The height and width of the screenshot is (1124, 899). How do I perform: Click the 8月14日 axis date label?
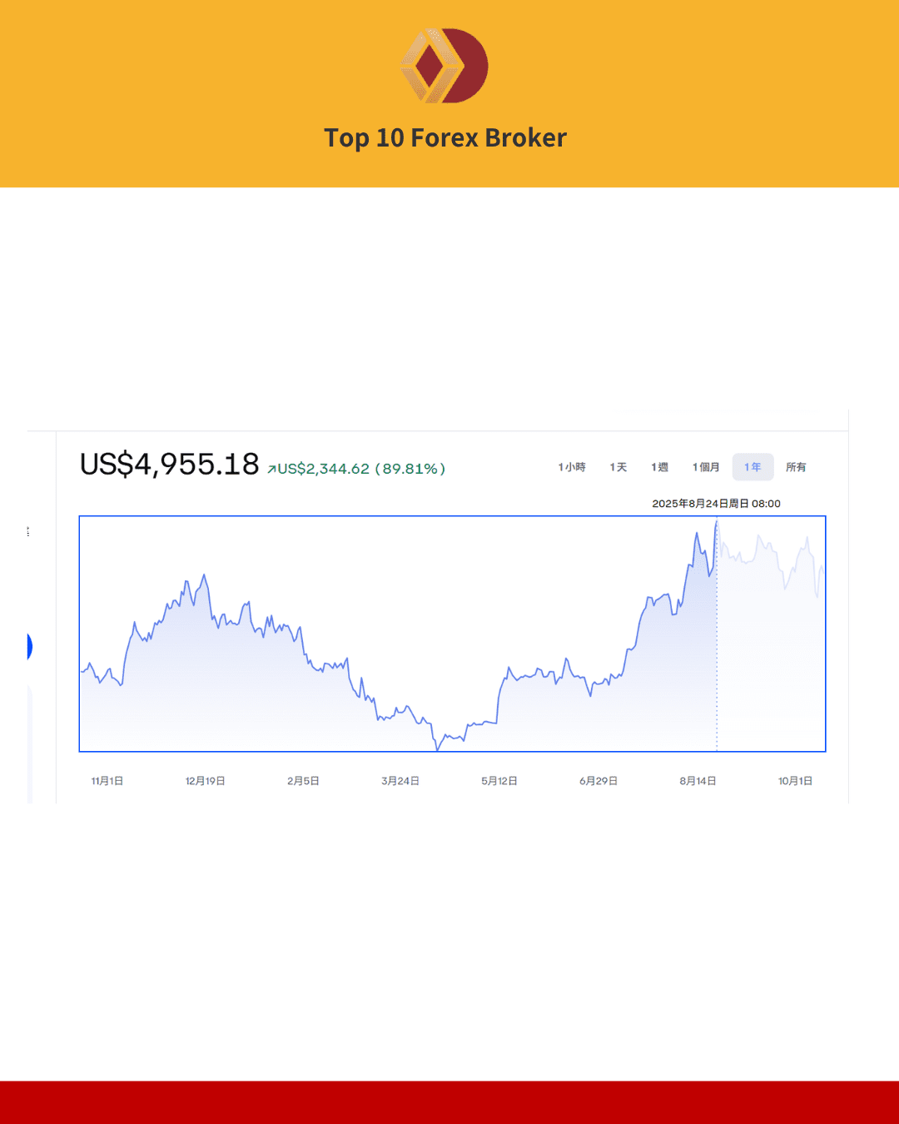[698, 781]
